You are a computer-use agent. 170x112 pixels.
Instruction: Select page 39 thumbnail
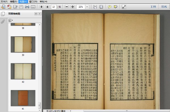23,44
